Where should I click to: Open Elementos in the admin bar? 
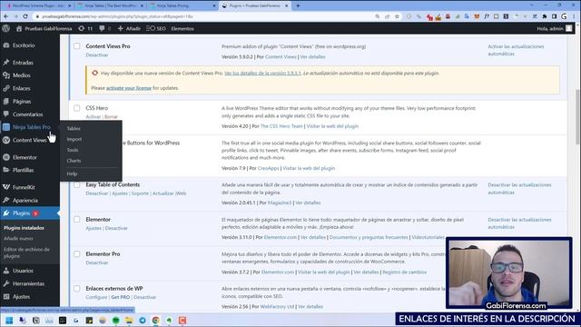(182, 28)
